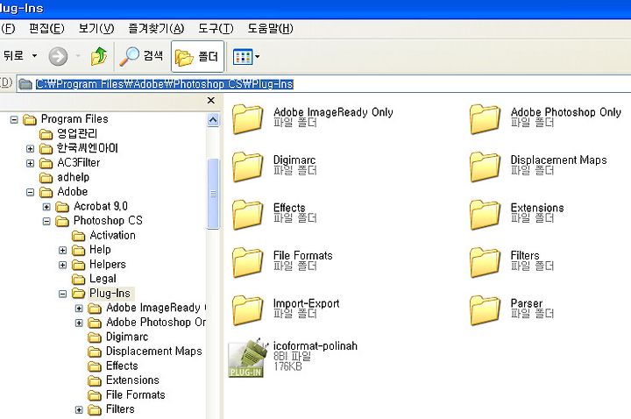
Task: Open the views dropdown arrow
Action: pos(257,56)
